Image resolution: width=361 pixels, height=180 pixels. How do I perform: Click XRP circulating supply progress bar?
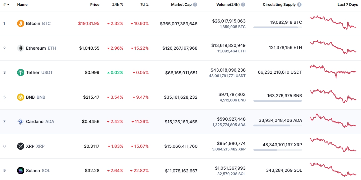(x=278, y=150)
